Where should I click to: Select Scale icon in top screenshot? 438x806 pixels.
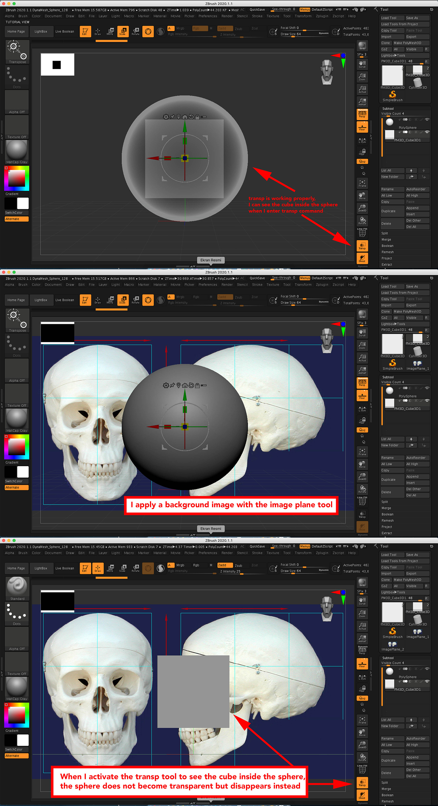pyautogui.click(x=123, y=31)
